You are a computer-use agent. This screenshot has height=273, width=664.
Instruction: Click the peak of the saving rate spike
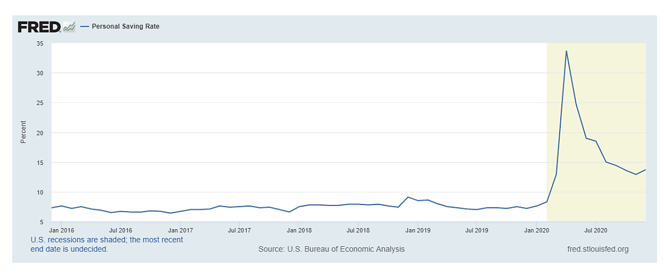pyautogui.click(x=566, y=51)
